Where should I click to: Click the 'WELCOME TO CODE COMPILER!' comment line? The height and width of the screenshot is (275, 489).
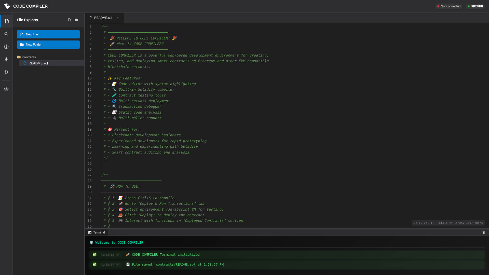pyautogui.click(x=140, y=38)
